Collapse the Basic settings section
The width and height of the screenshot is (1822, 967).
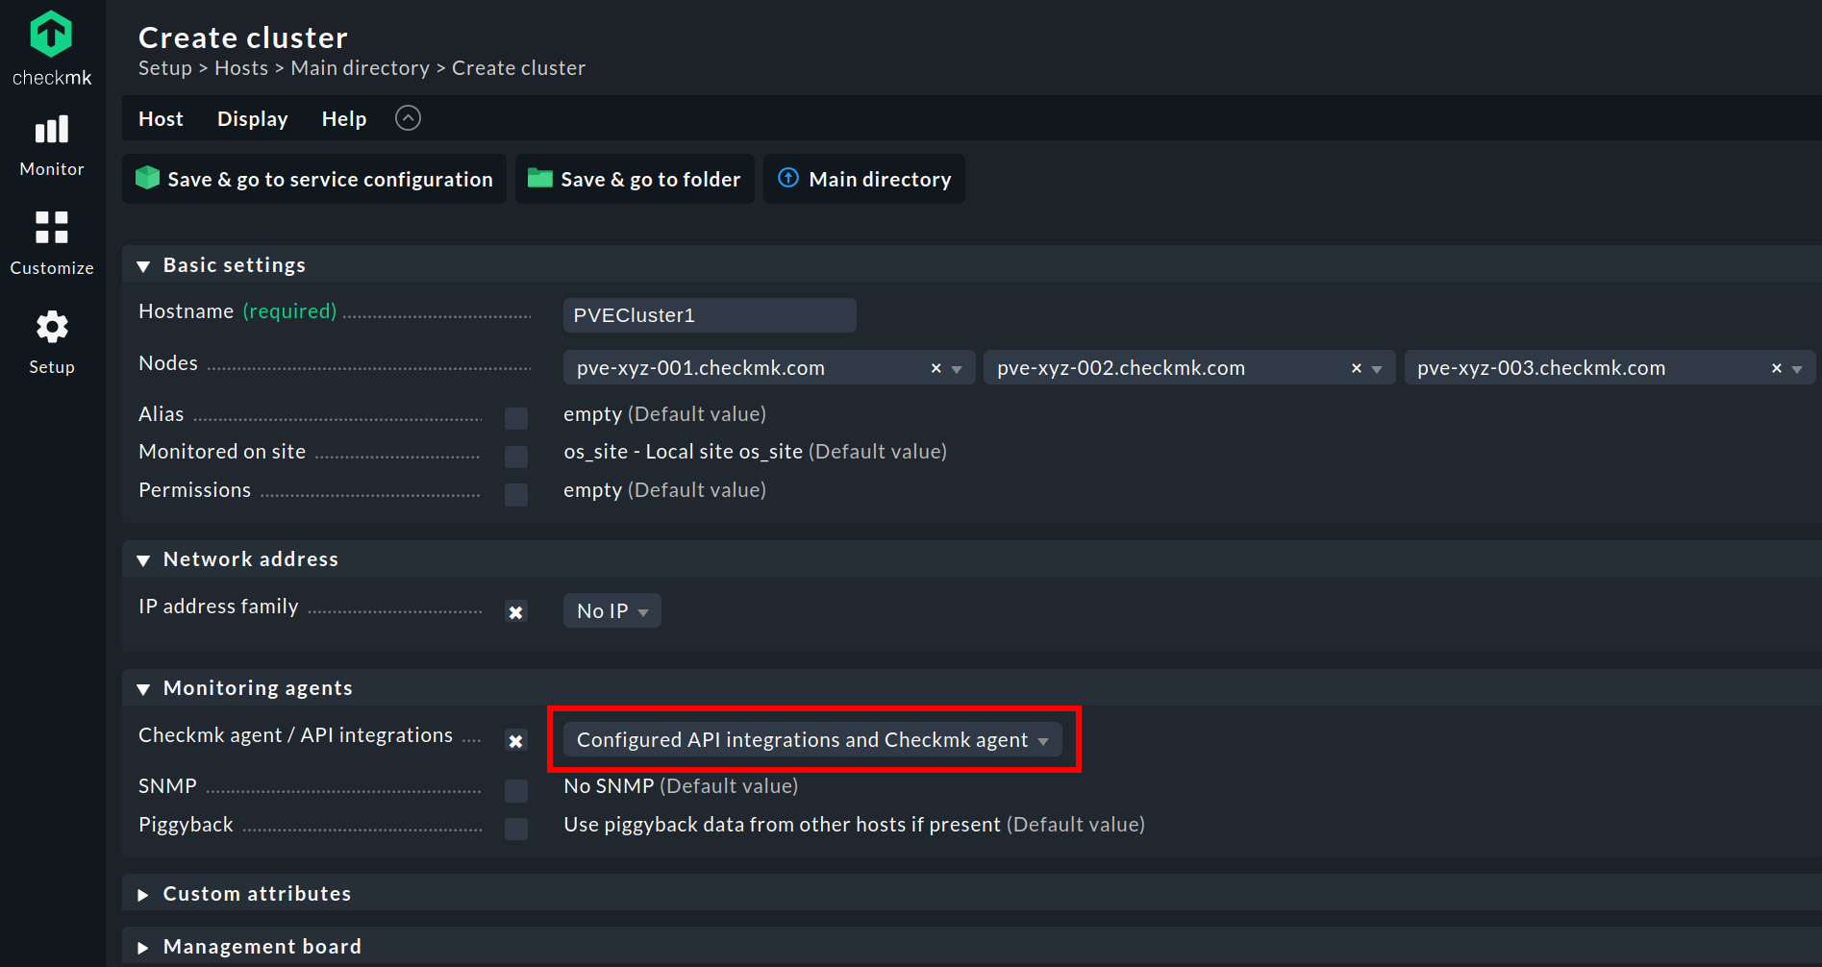[x=143, y=266]
